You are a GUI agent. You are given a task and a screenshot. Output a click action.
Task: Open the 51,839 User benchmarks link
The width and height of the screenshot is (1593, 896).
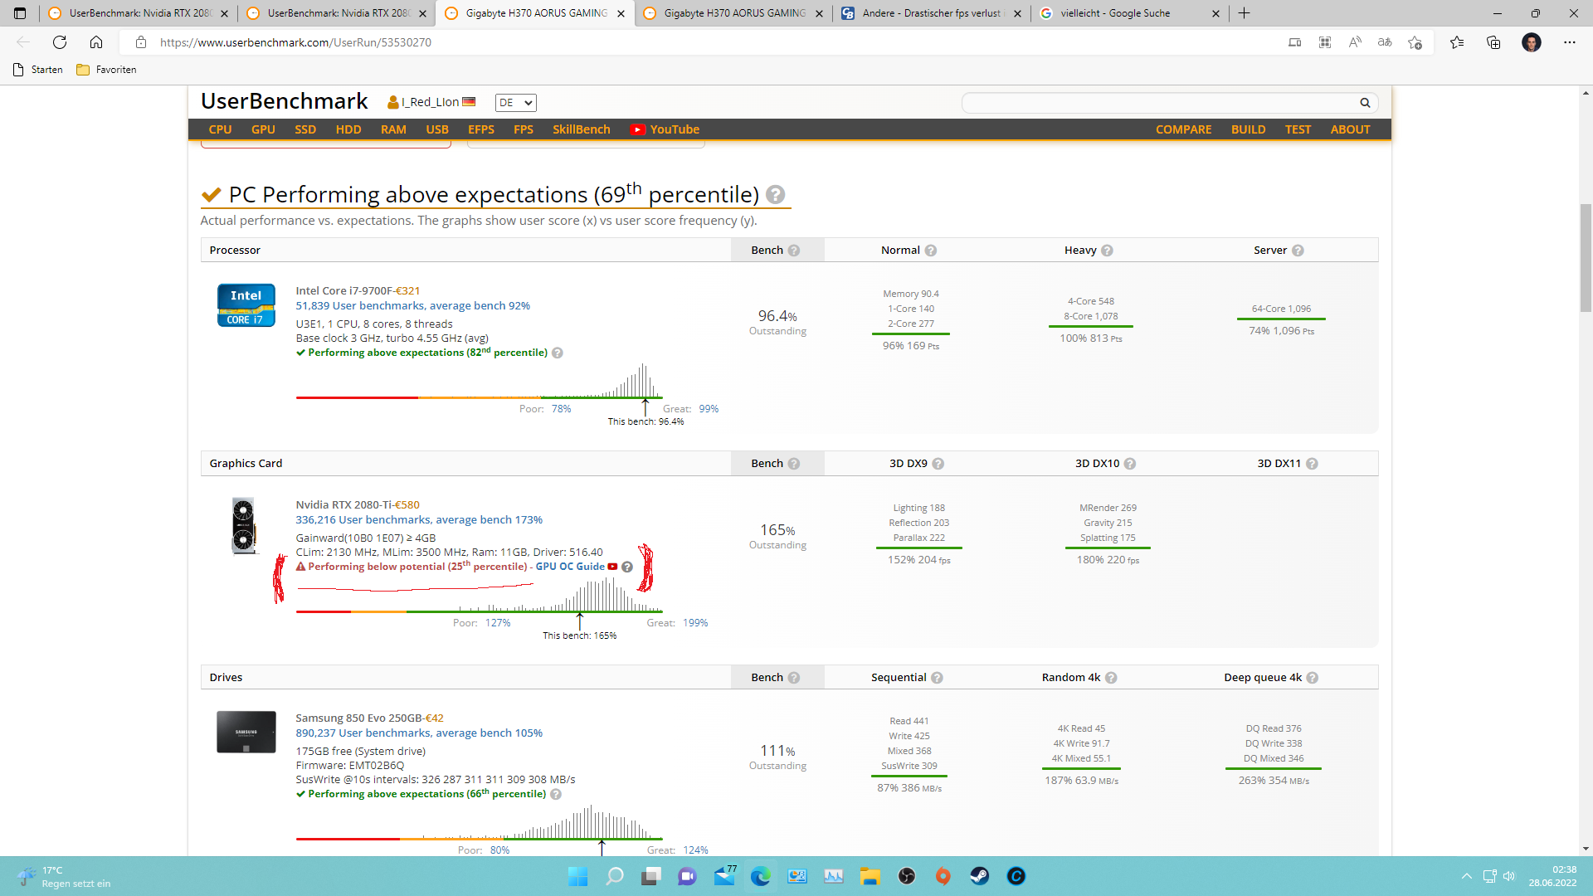point(412,306)
